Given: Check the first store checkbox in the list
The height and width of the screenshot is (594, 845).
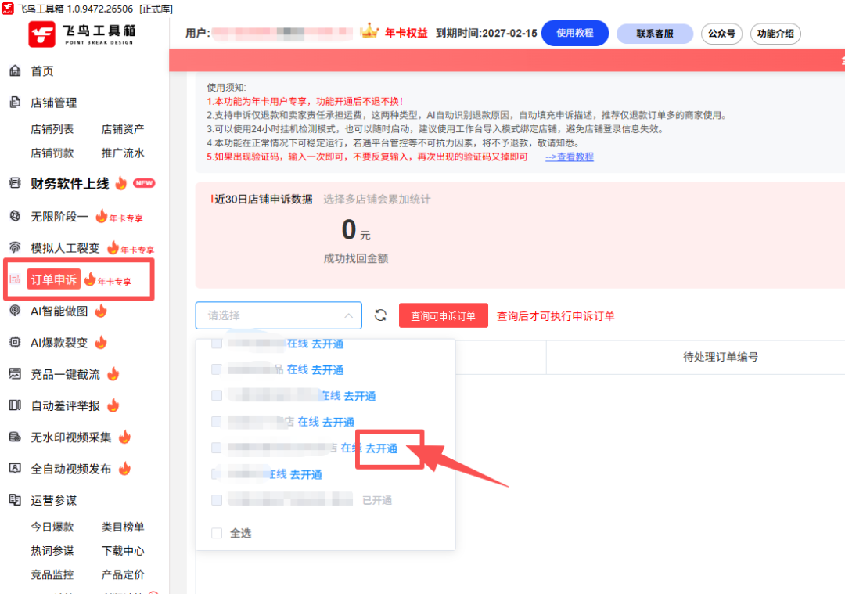Looking at the screenshot, I should pos(216,343).
